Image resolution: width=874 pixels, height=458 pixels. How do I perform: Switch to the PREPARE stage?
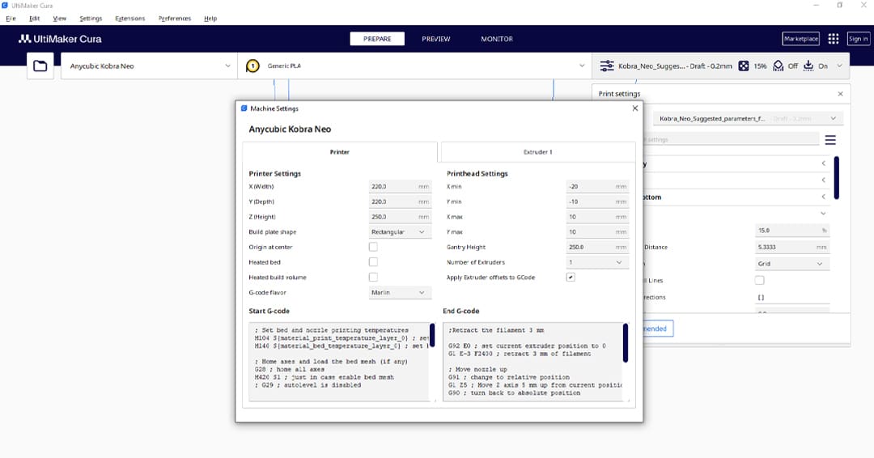click(377, 39)
